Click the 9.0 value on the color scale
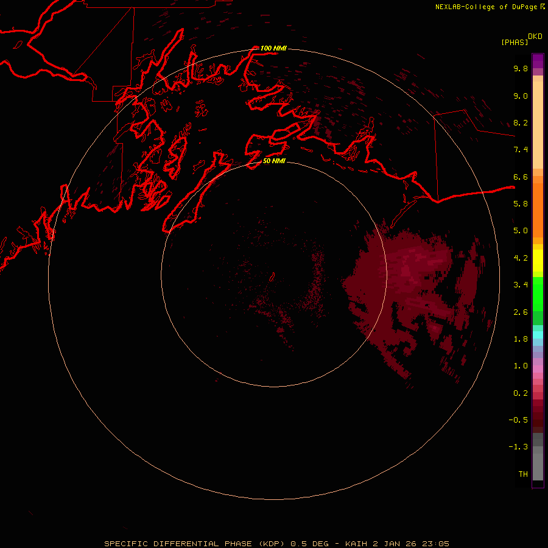 point(521,96)
